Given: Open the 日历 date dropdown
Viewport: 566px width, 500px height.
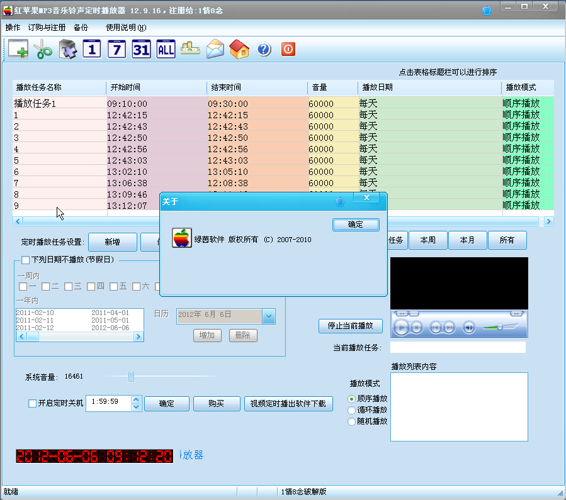Looking at the screenshot, I should click(x=269, y=316).
